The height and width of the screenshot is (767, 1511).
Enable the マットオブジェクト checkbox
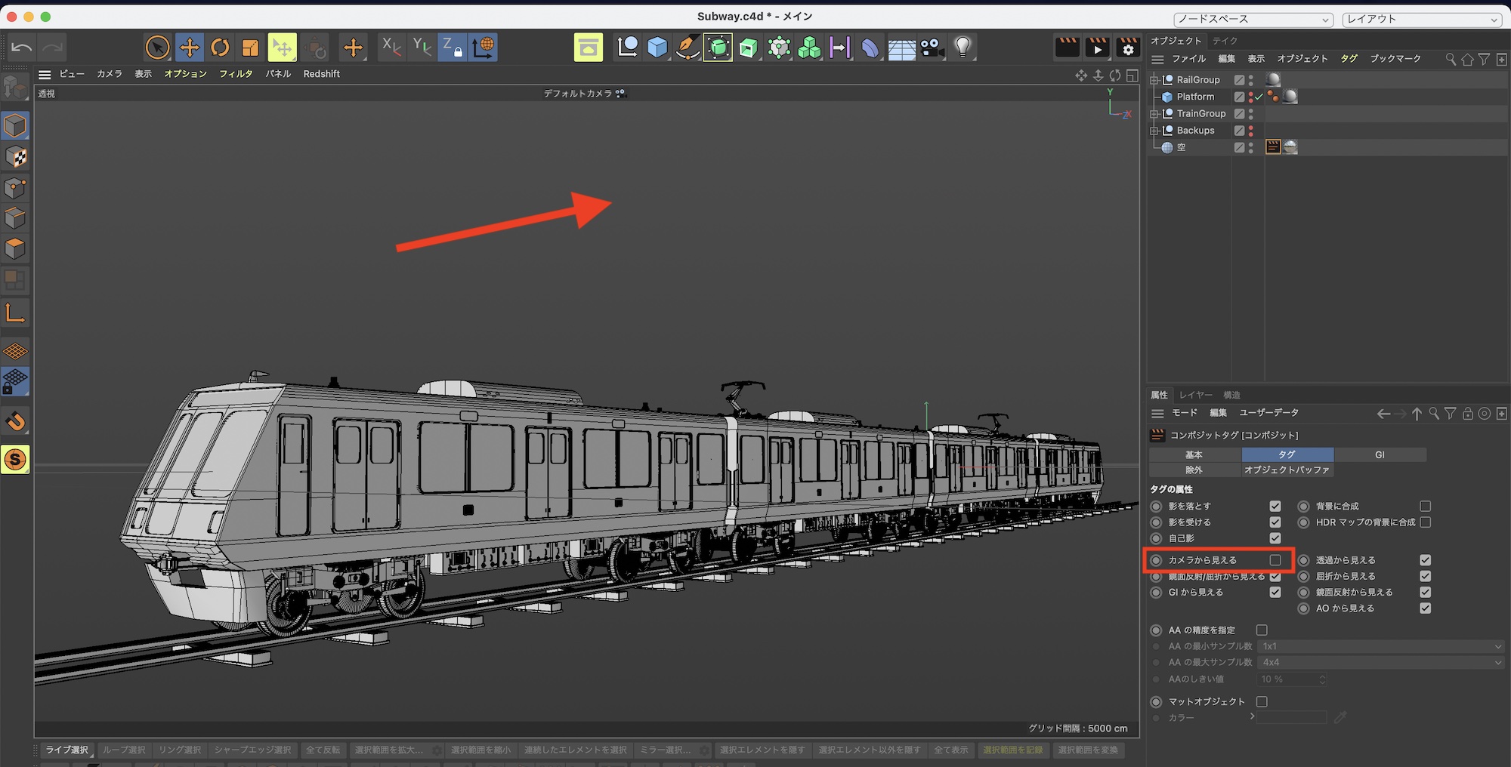(x=1262, y=702)
